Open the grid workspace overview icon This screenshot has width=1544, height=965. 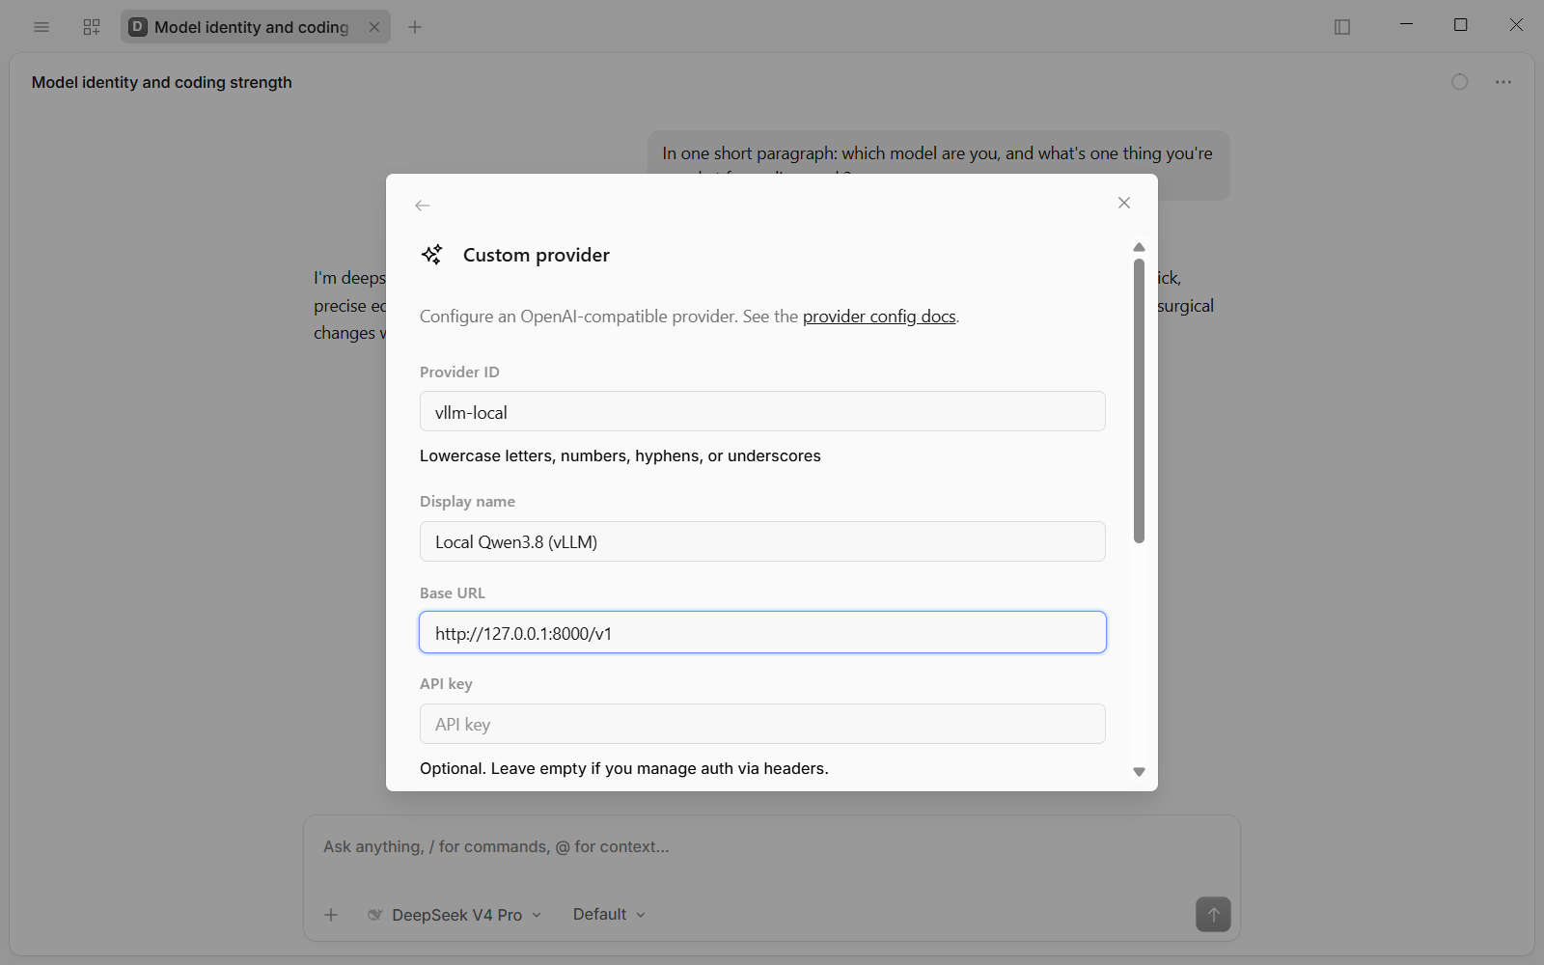click(x=92, y=27)
